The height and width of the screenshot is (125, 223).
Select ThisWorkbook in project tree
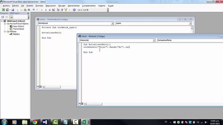tap(18, 29)
